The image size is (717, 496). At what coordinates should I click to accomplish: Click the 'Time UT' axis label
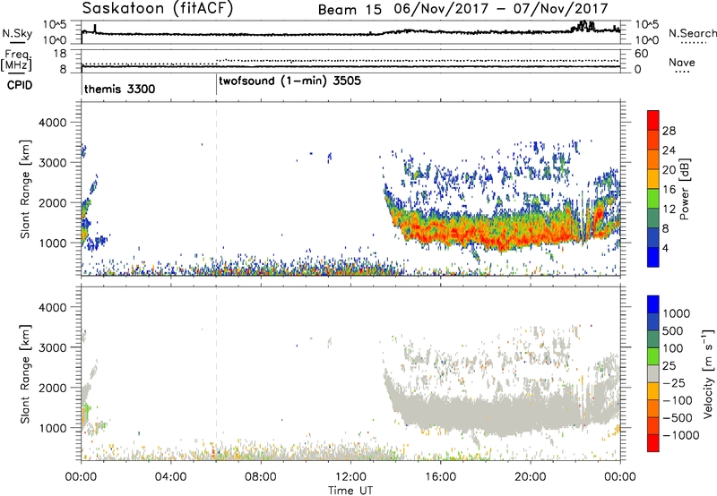pyautogui.click(x=350, y=491)
